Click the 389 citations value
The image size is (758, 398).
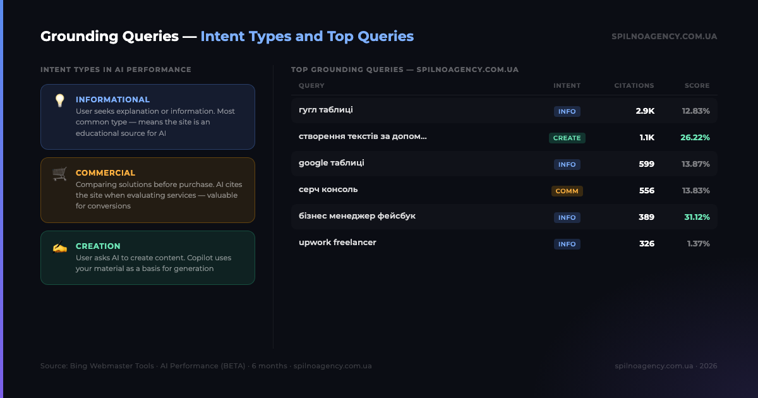646,217
